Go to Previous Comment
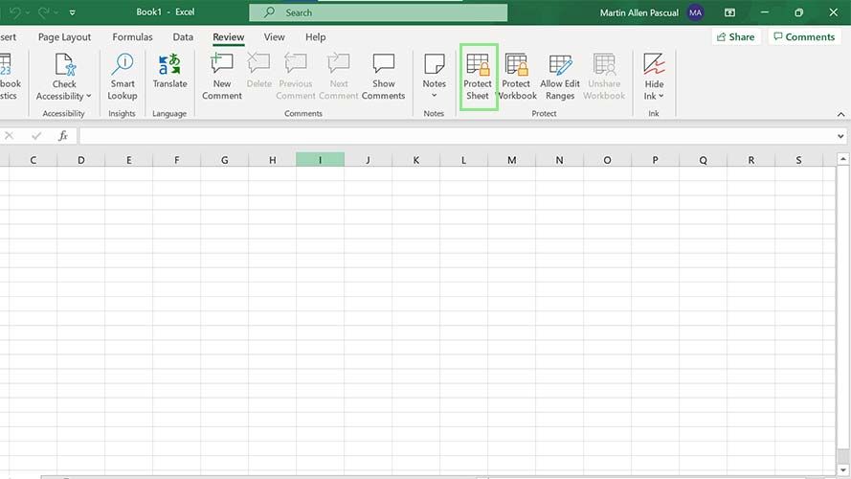 click(296, 77)
